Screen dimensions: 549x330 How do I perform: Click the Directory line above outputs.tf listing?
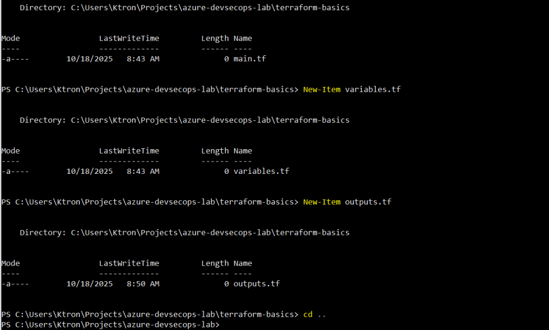pos(184,233)
